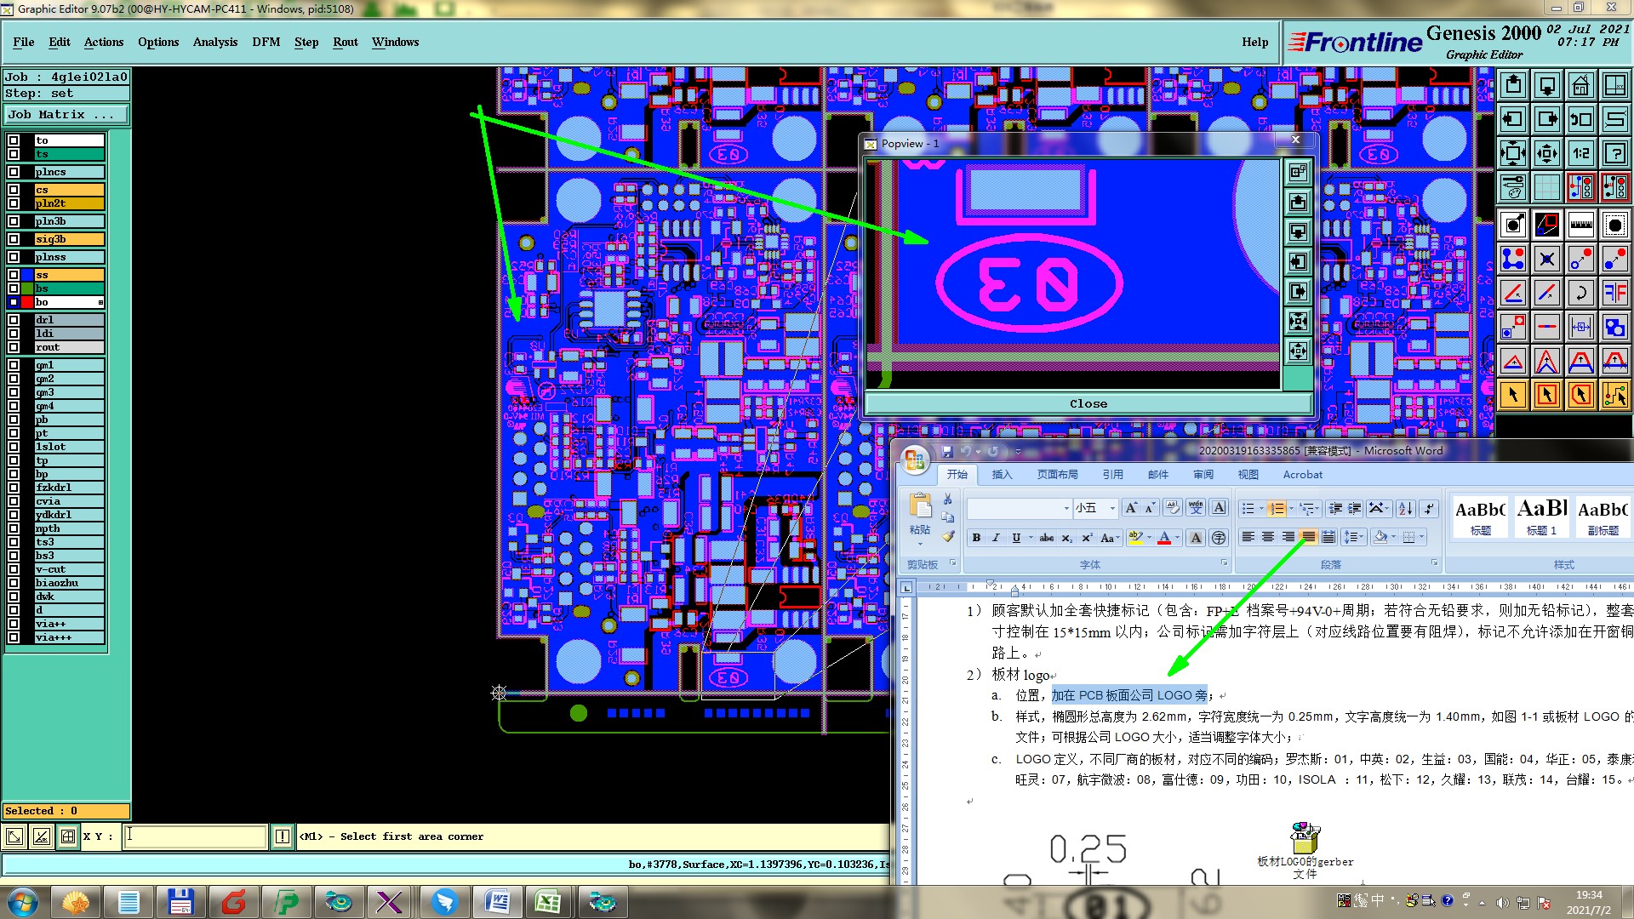Toggle the grid display icon
The image size is (1634, 919).
1546,187
